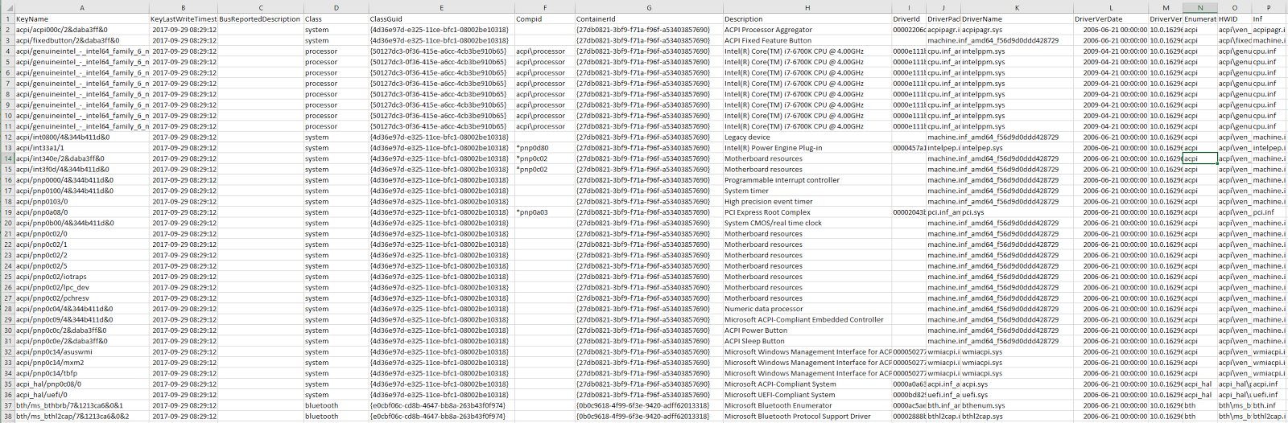
Task: Select the System timer description cell
Action: coord(807,191)
